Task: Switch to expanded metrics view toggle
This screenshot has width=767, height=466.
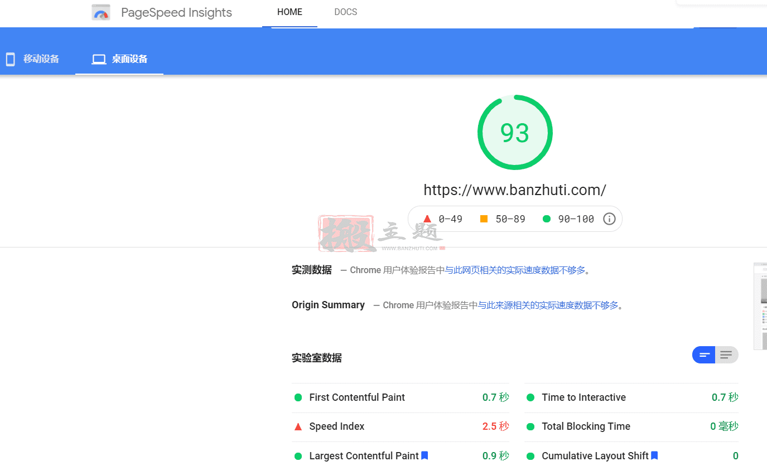Action: click(x=726, y=355)
